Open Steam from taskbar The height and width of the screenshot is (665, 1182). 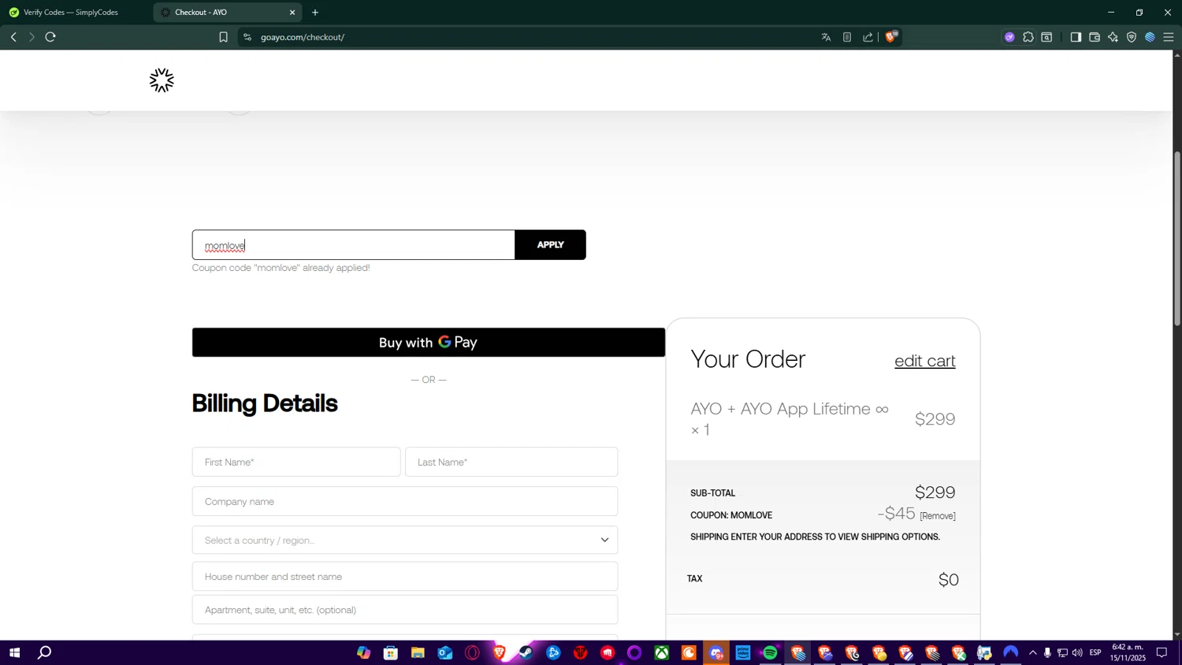click(526, 652)
